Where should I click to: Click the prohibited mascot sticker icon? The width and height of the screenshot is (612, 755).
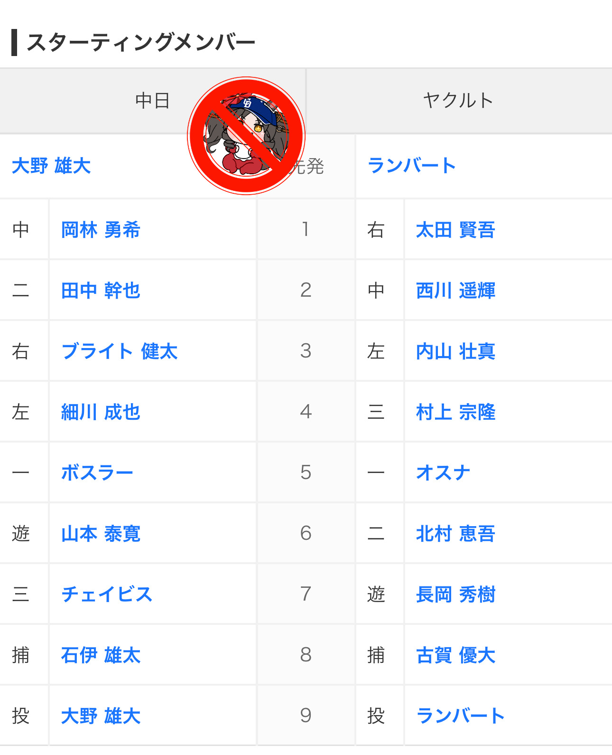[x=246, y=136]
